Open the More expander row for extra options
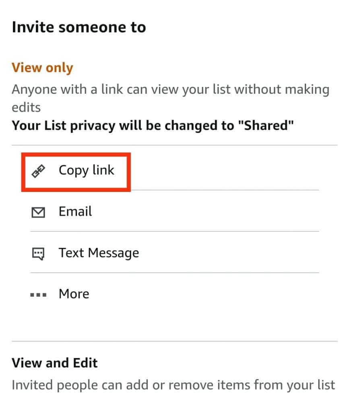 point(73,295)
